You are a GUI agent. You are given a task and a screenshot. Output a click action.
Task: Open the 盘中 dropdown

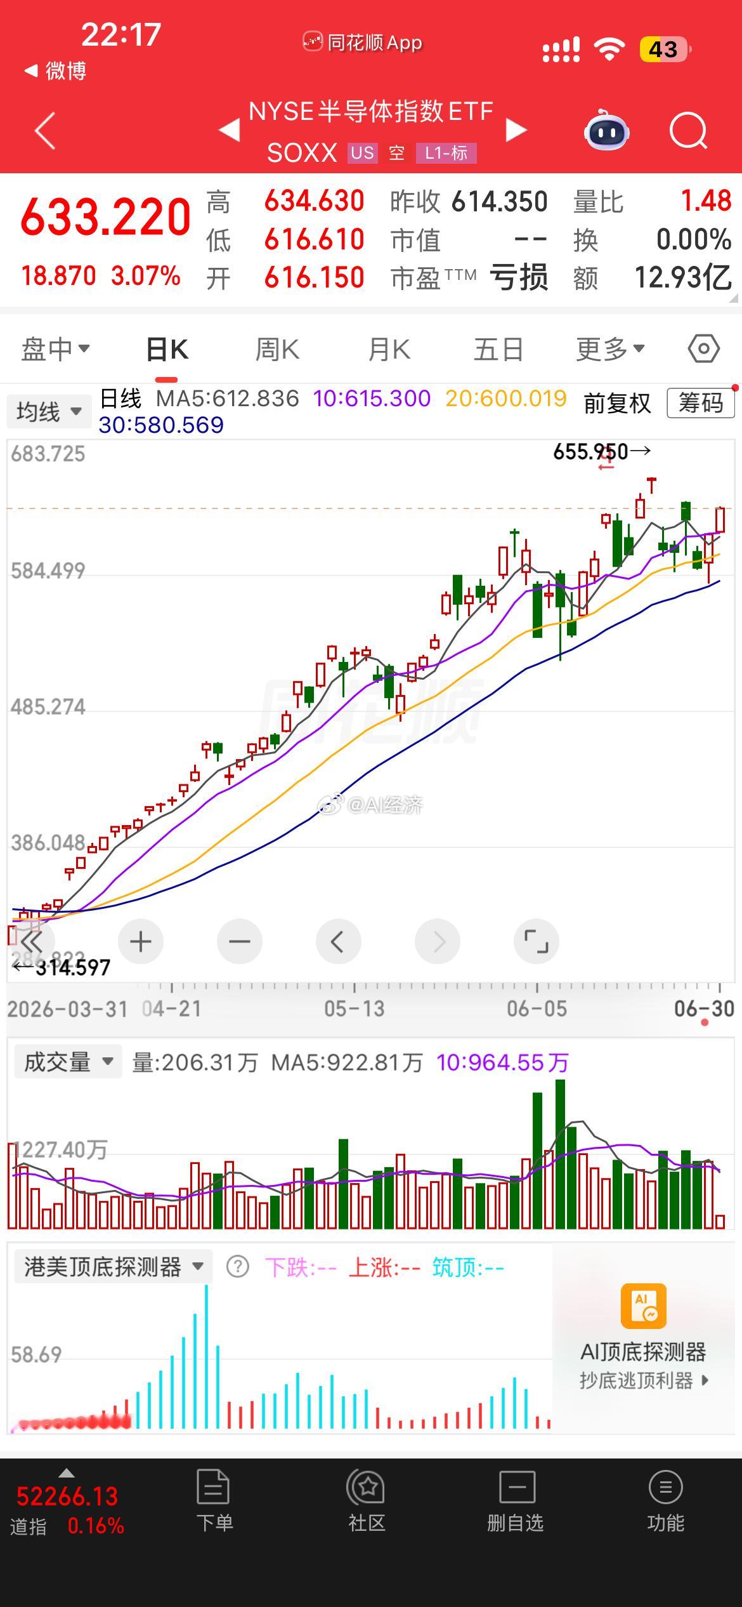pos(56,349)
